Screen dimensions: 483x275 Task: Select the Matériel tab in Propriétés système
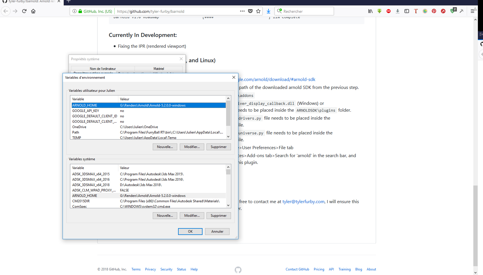[159, 69]
